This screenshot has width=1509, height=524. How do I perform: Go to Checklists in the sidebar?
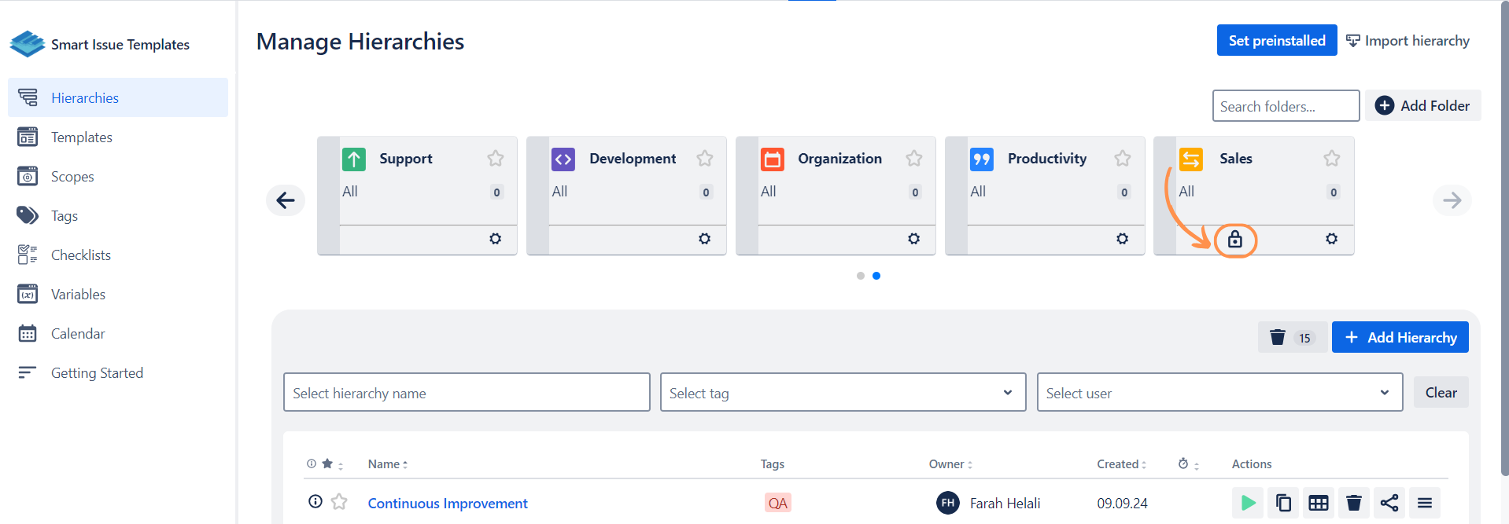coord(81,255)
